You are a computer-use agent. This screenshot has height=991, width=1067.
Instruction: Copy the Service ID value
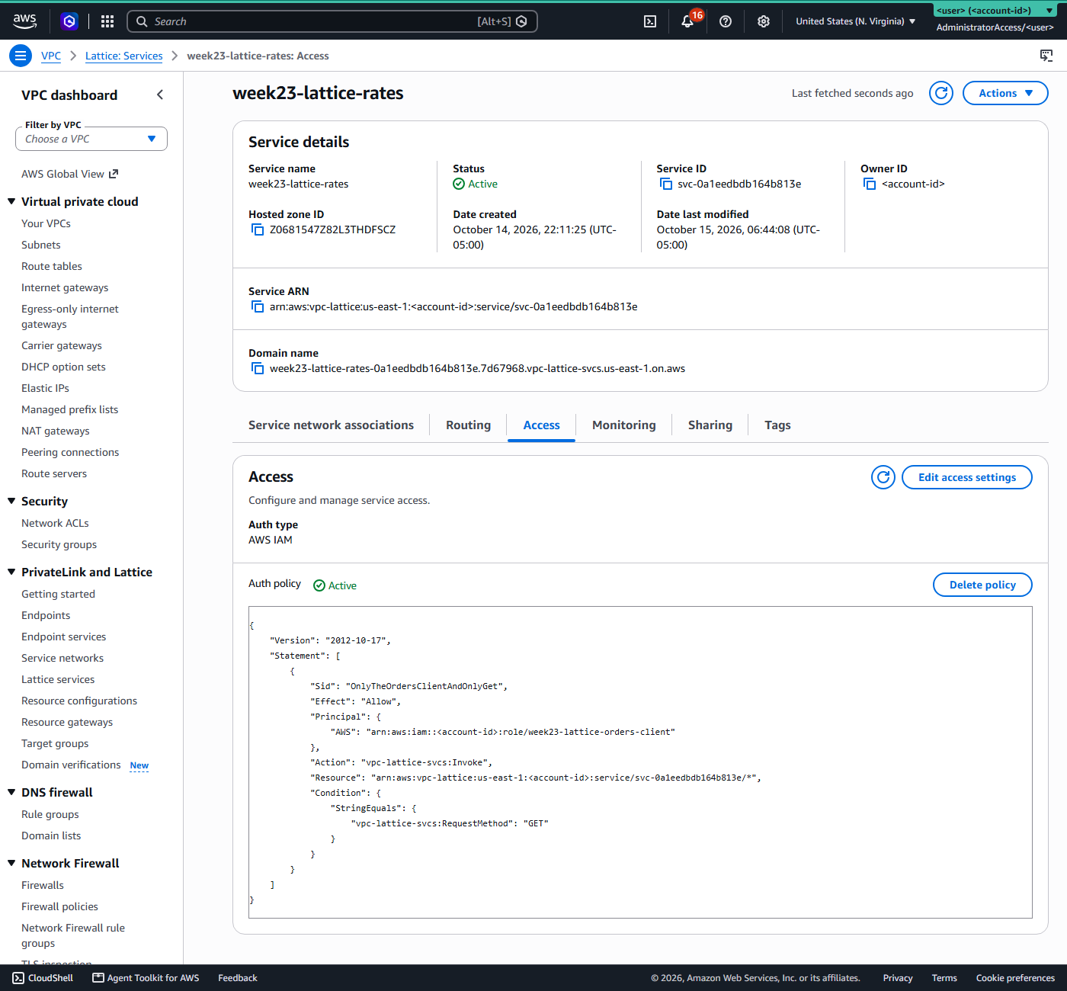tap(666, 184)
